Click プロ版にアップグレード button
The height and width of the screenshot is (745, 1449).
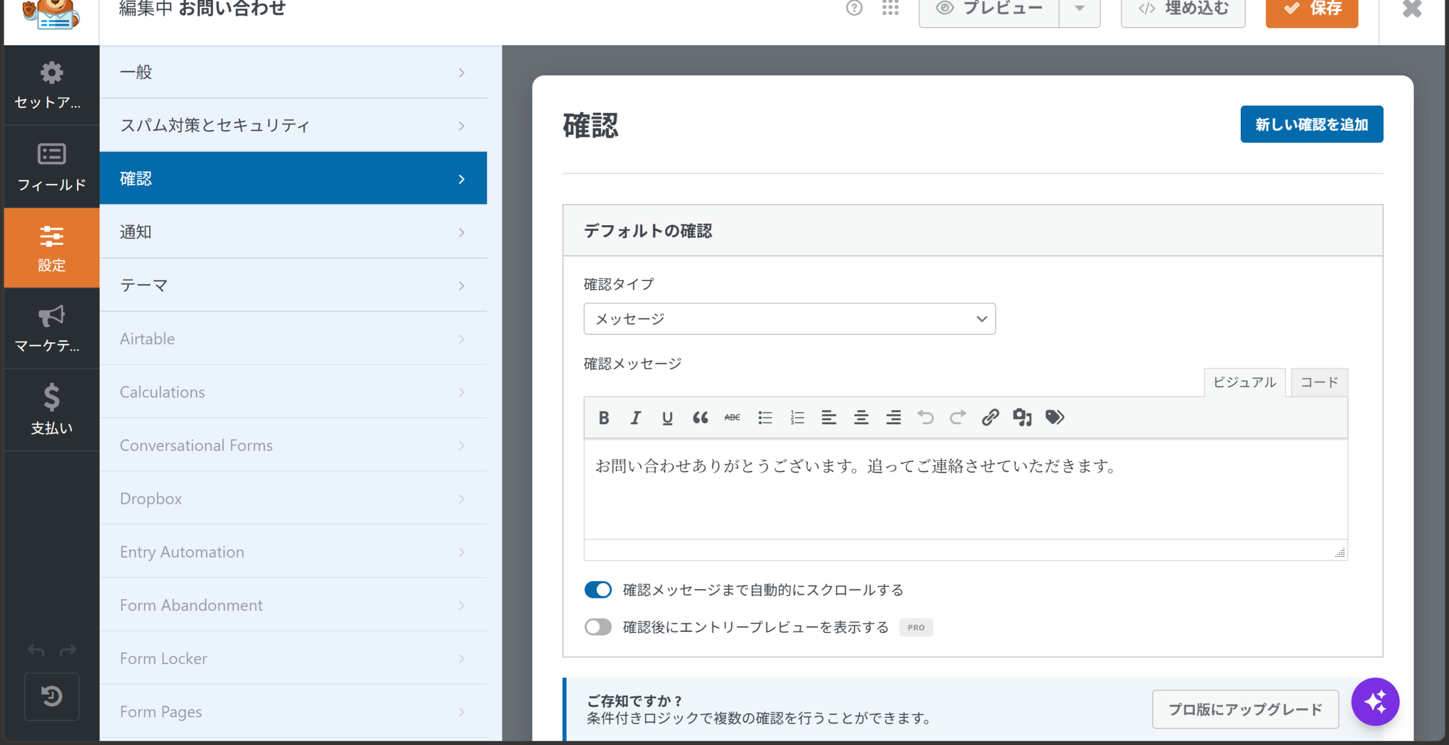pos(1245,709)
